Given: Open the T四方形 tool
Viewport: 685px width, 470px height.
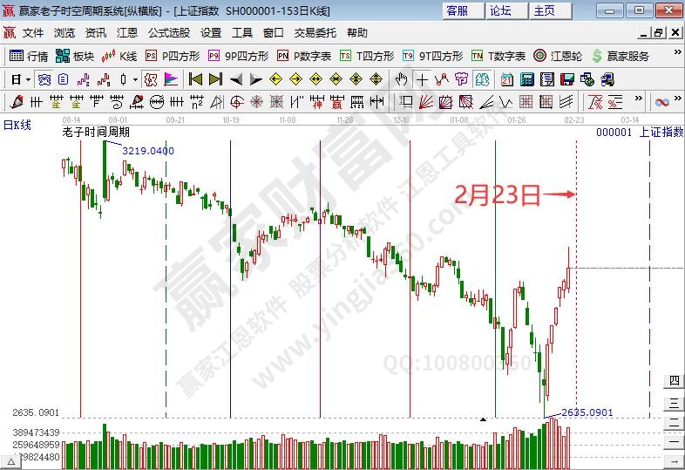Looking at the screenshot, I should click(367, 56).
